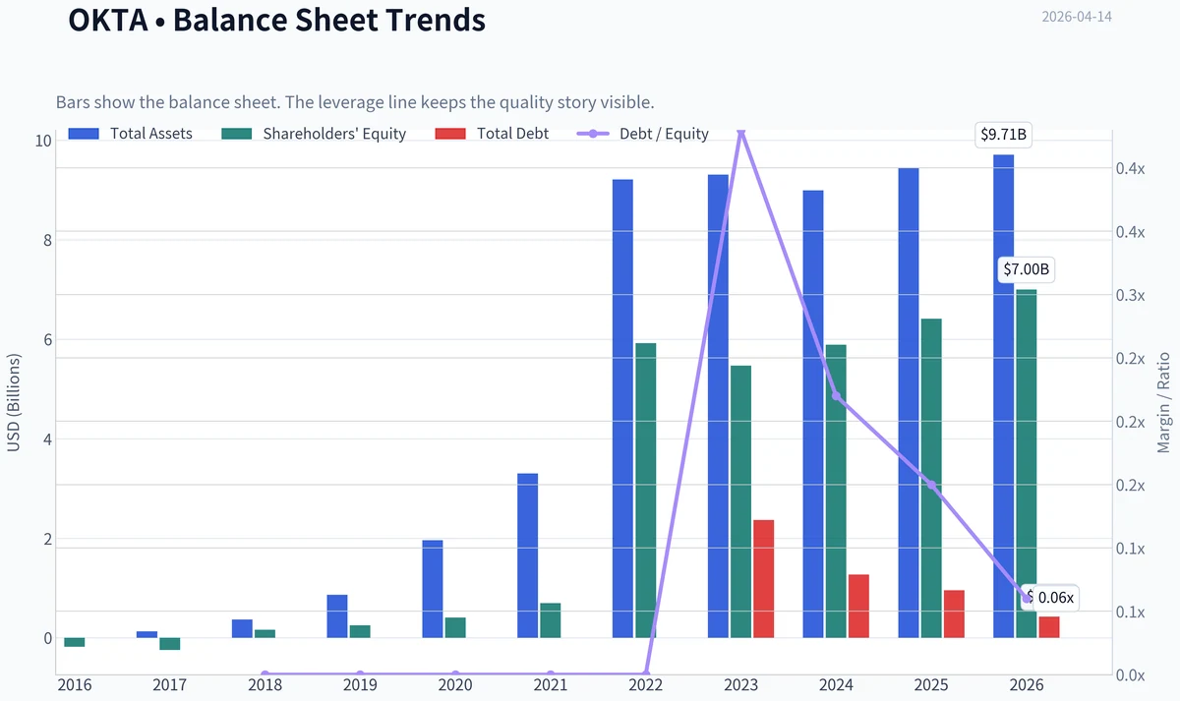The image size is (1180, 701).
Task: Click the 10 tick on the USD axis
Action: pyautogui.click(x=42, y=141)
